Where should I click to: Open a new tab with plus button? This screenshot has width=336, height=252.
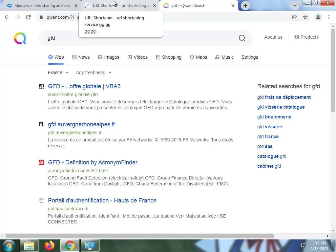pyautogui.click(x=245, y=6)
